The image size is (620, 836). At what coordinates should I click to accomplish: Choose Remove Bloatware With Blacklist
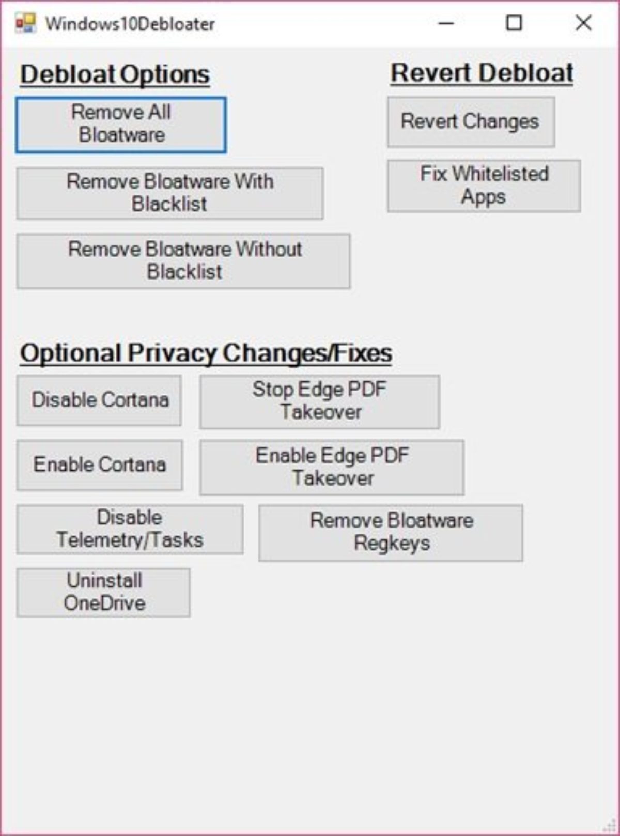[170, 193]
